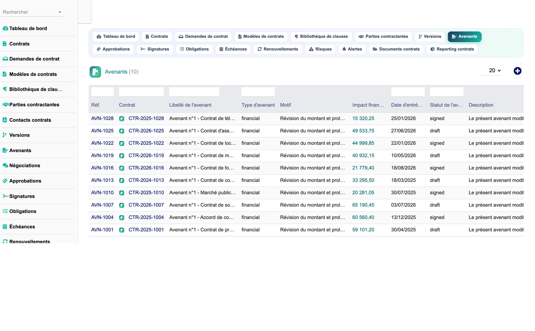Go to Documents contrats tab
This screenshot has width=535, height=331.
click(x=396, y=49)
